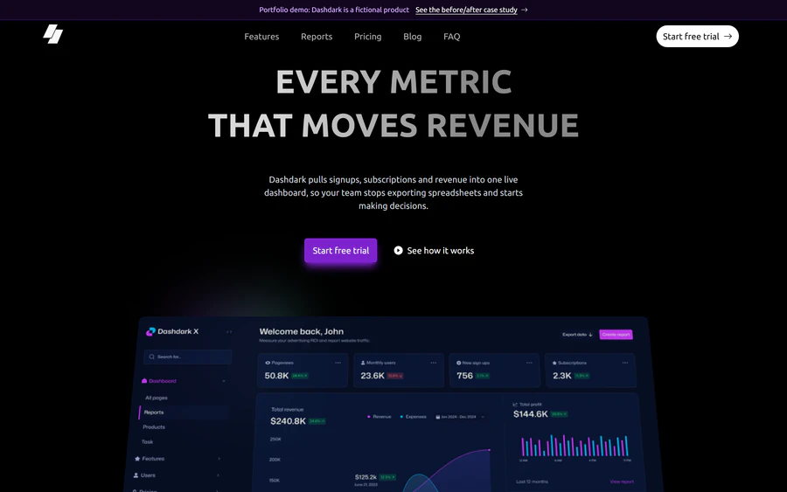This screenshot has height=492, width=787.
Task: Click the Search for field in the dashboard sidebar
Action: click(x=188, y=357)
